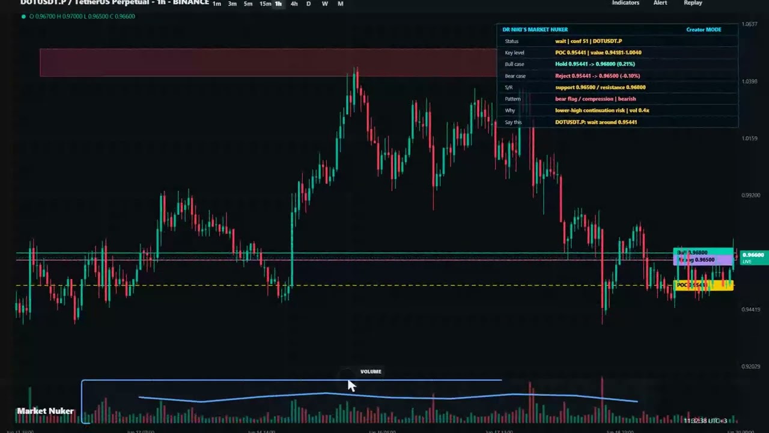Click the 1.0398 price axis label
Screen dimensions: 769x433
pos(750,81)
